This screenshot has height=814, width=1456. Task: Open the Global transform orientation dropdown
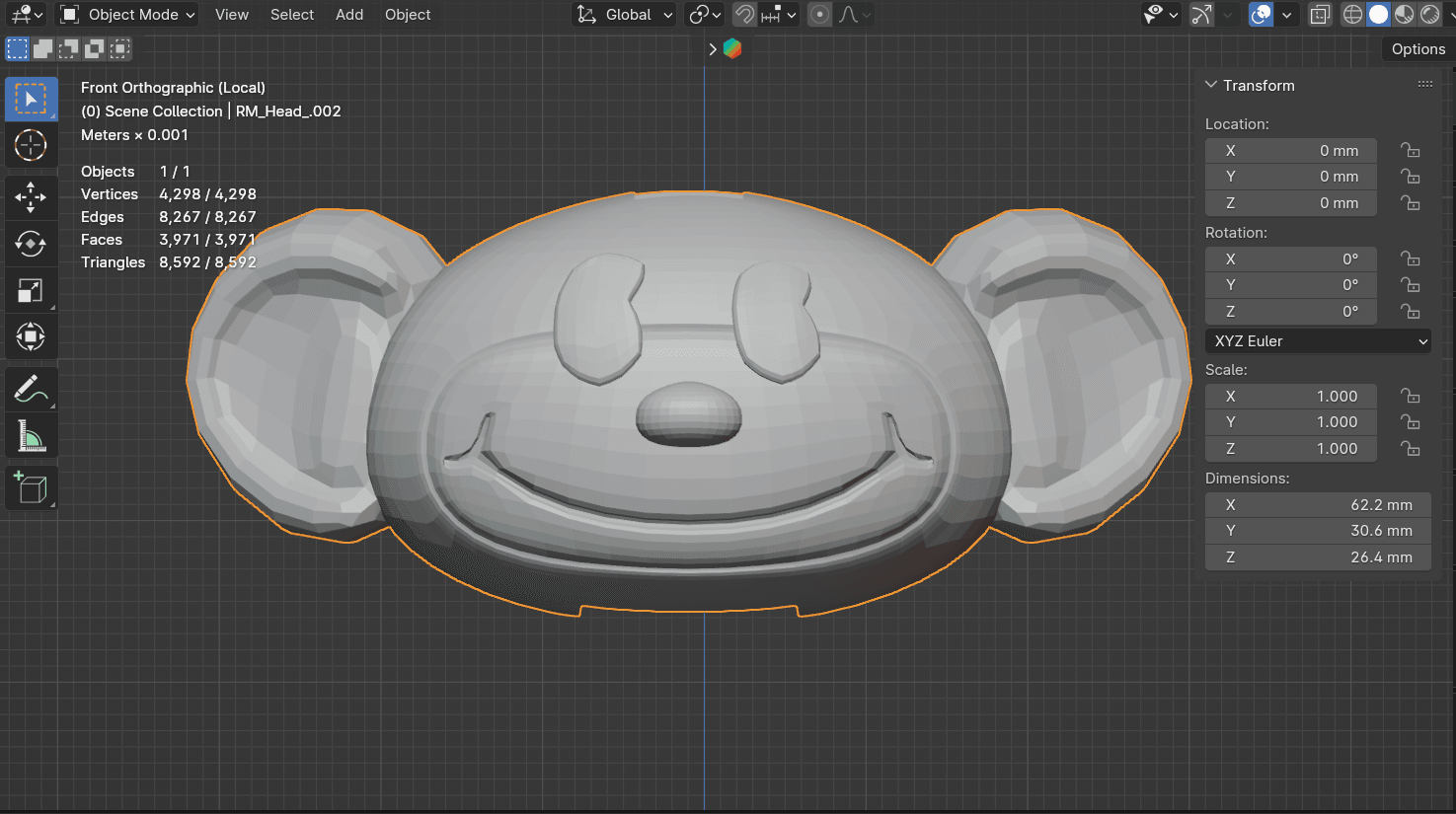[x=625, y=15]
